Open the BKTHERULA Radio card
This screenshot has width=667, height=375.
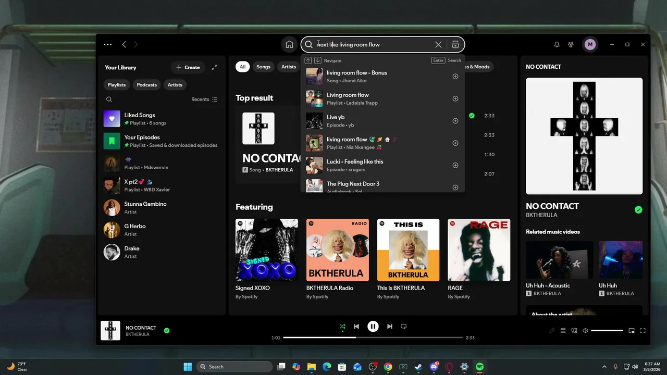(338, 259)
